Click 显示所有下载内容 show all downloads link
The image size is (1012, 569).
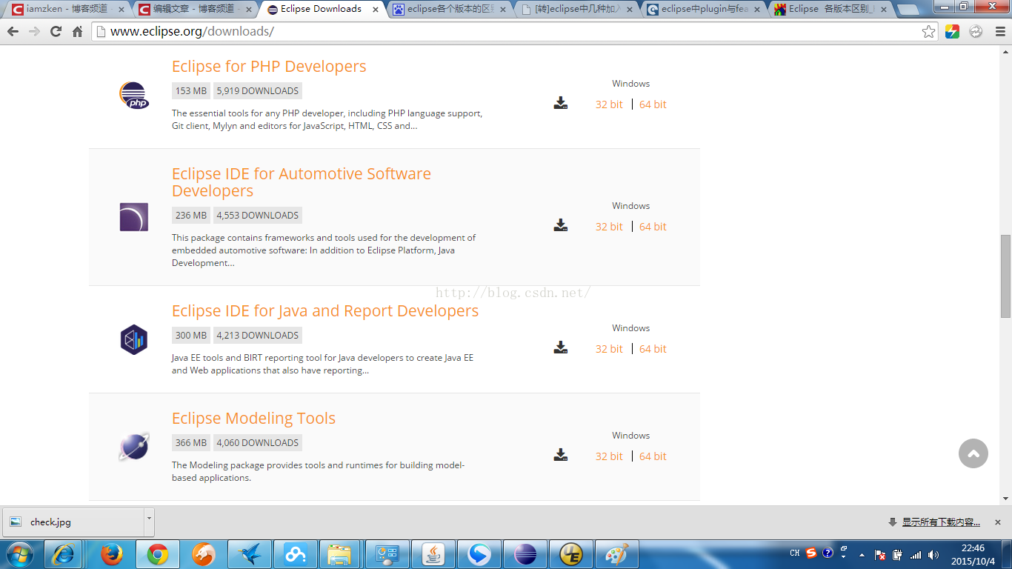pos(941,522)
